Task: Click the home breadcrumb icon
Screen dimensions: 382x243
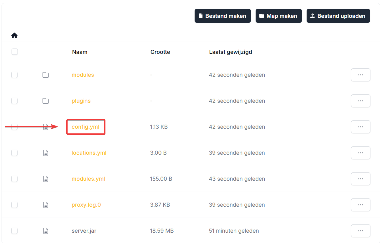Action: [x=14, y=36]
